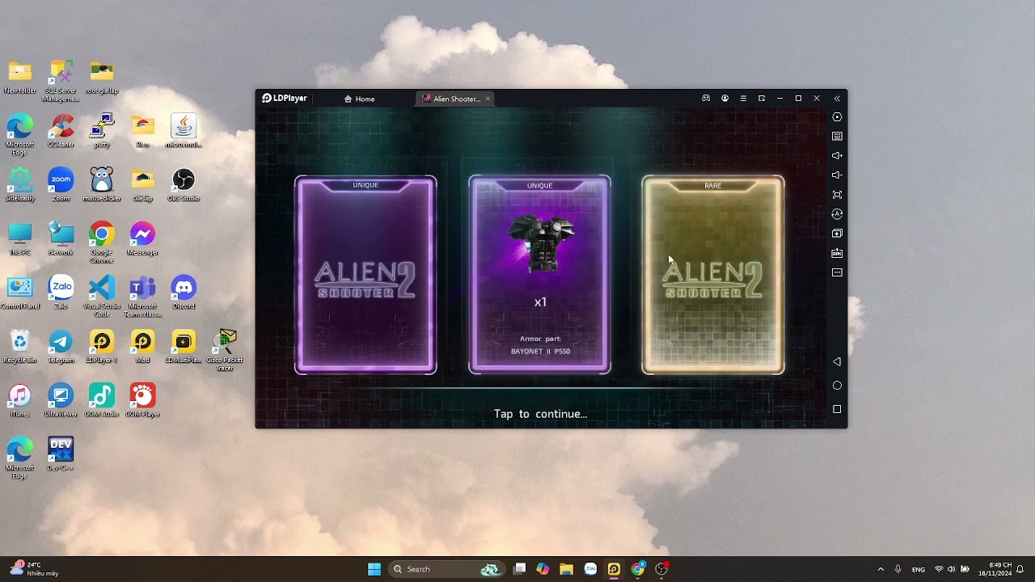Screen dimensions: 1035x582
Task: Click volume down icon in LDPlayer sidebar
Action: click(837, 175)
